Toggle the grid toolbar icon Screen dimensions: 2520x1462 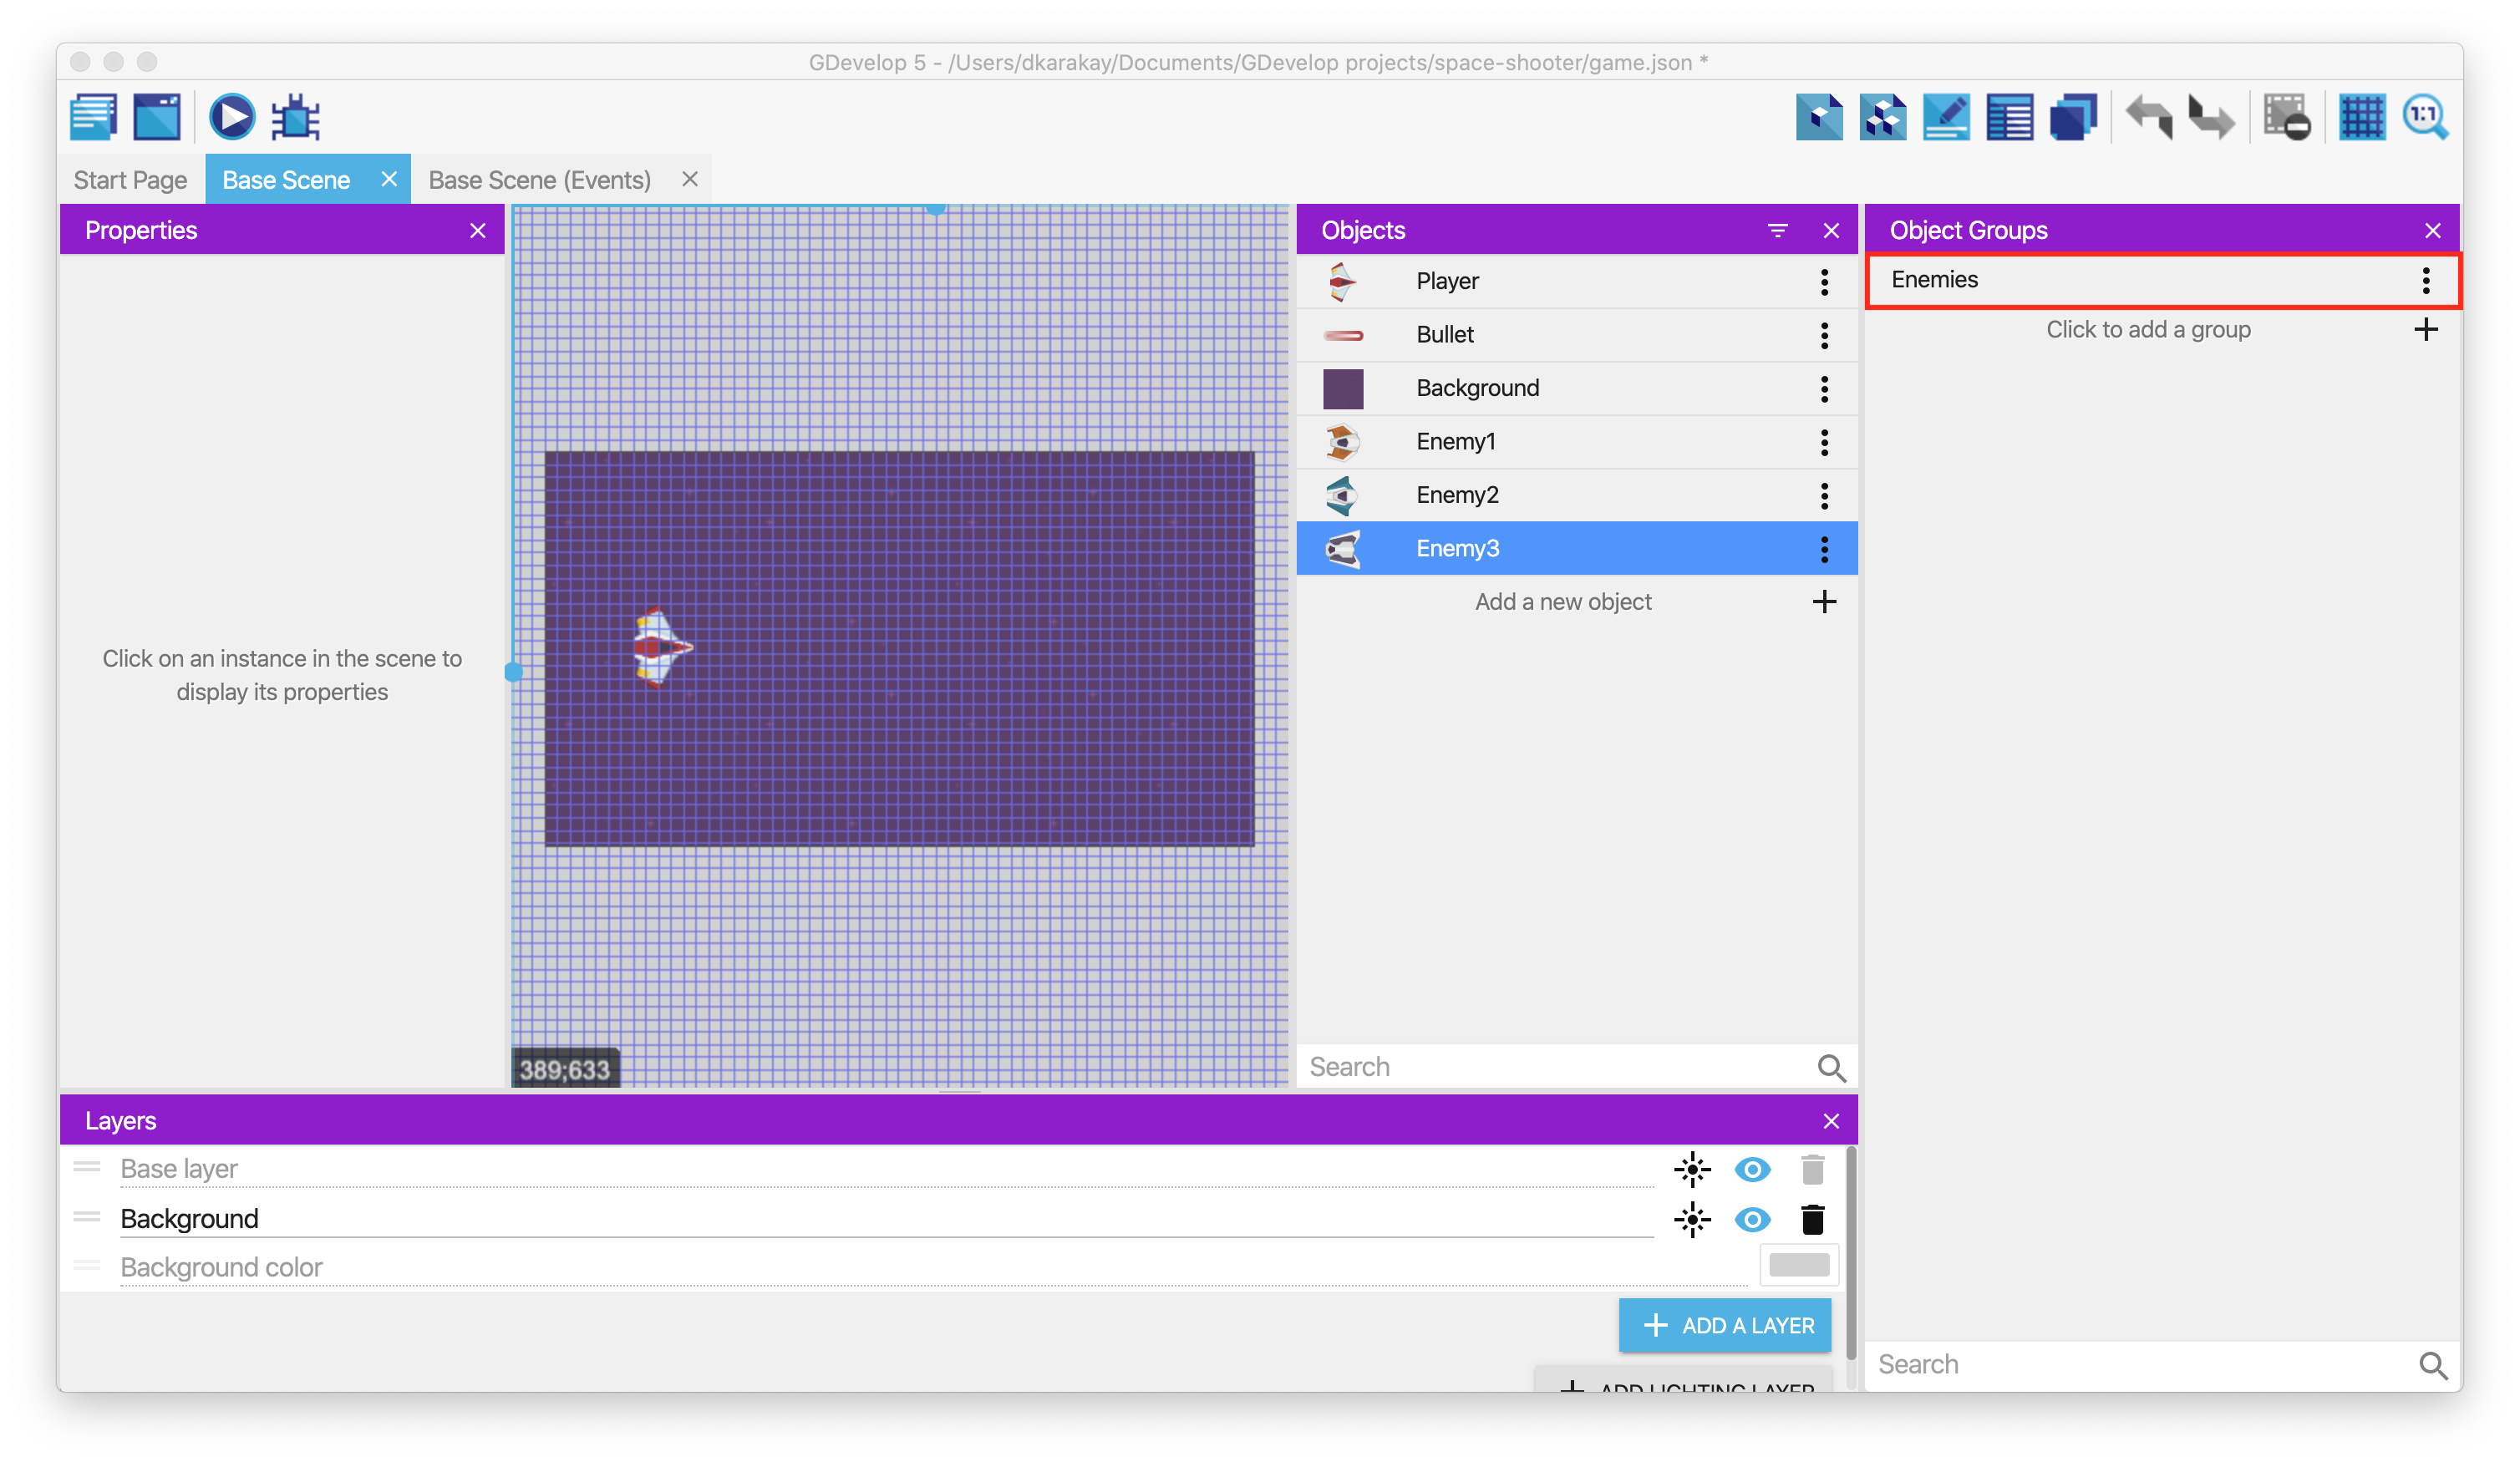click(2362, 118)
